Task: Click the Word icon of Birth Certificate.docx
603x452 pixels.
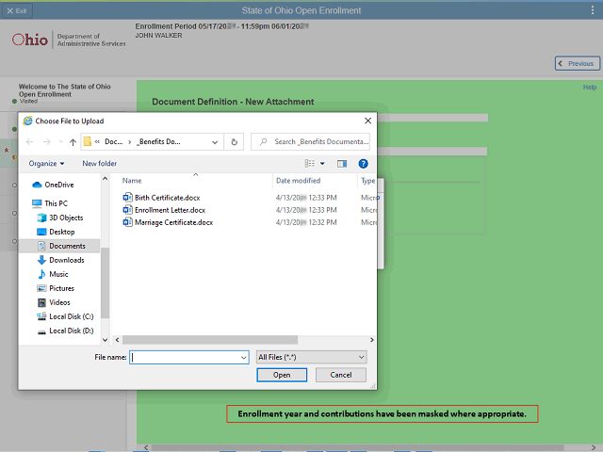Action: click(127, 198)
